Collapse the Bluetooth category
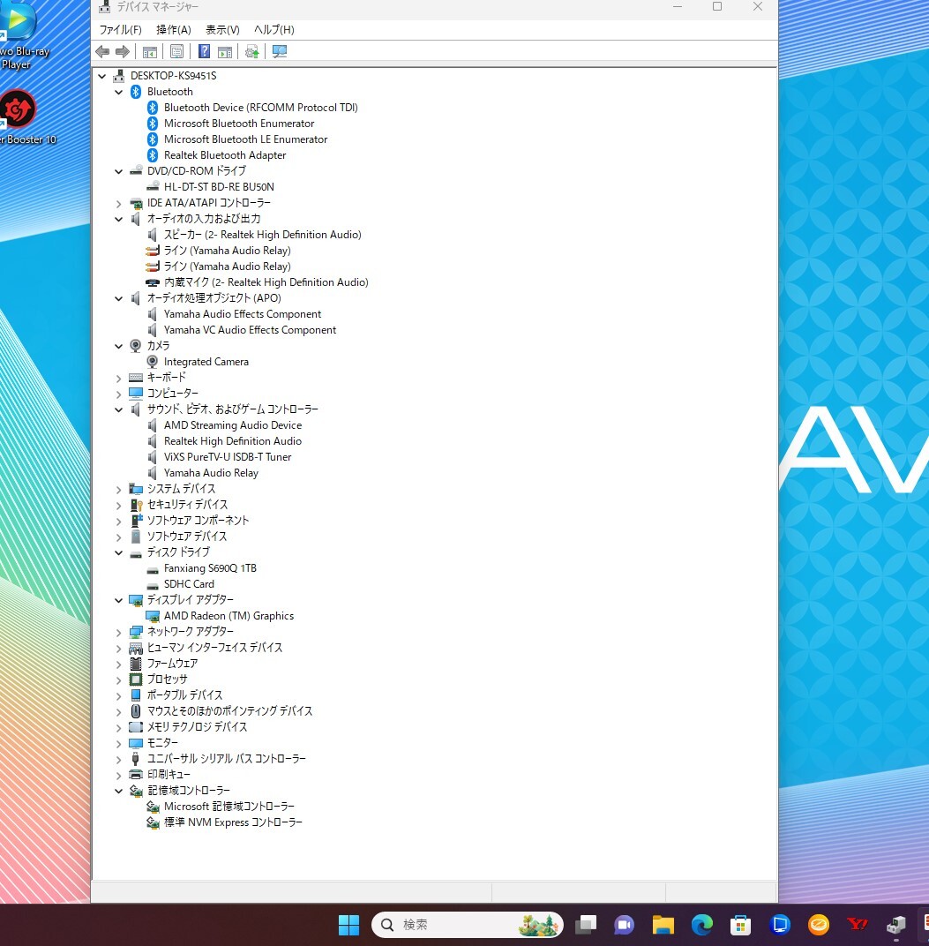The width and height of the screenshot is (929, 946). [119, 93]
